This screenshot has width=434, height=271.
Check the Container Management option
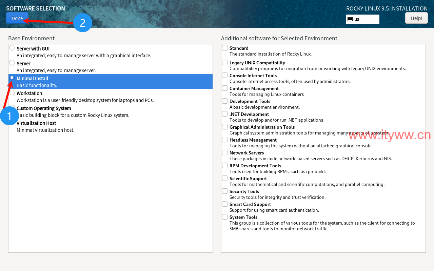[x=225, y=88]
